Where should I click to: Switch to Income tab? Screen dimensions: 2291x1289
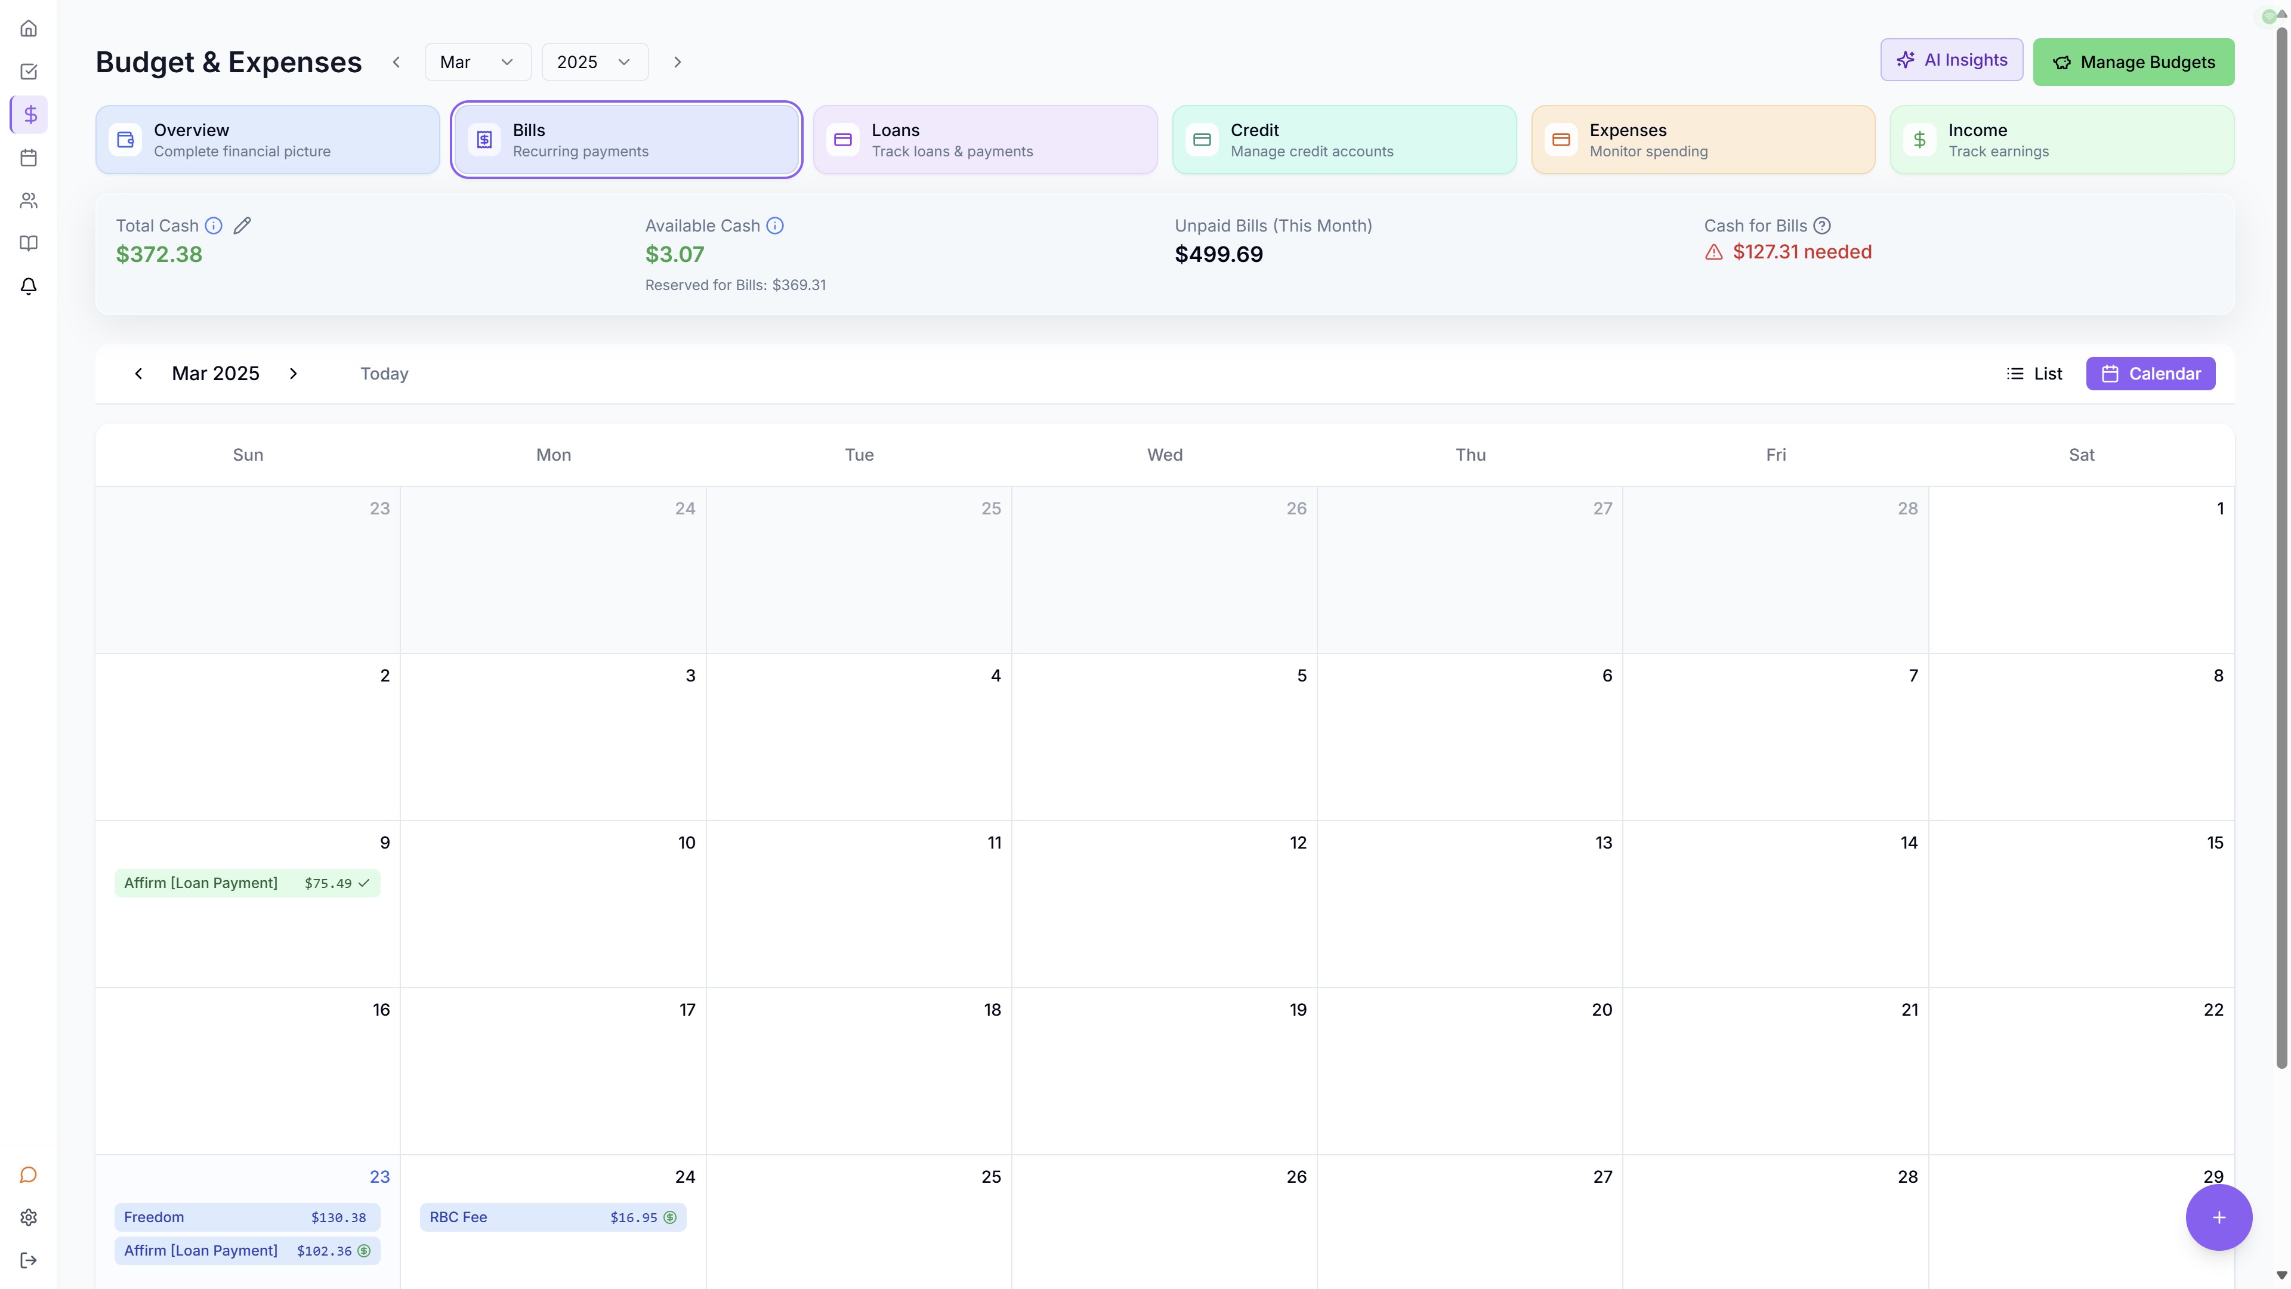pyautogui.click(x=2061, y=140)
